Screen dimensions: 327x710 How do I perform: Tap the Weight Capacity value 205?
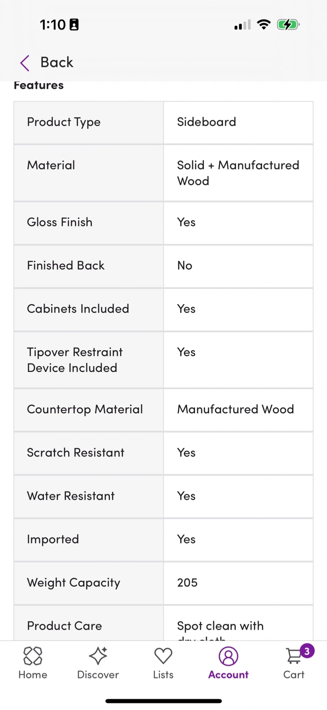pos(187,582)
